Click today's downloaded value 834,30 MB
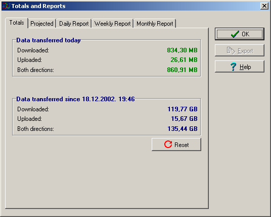Viewport: 271px width, 217px height. coord(182,50)
